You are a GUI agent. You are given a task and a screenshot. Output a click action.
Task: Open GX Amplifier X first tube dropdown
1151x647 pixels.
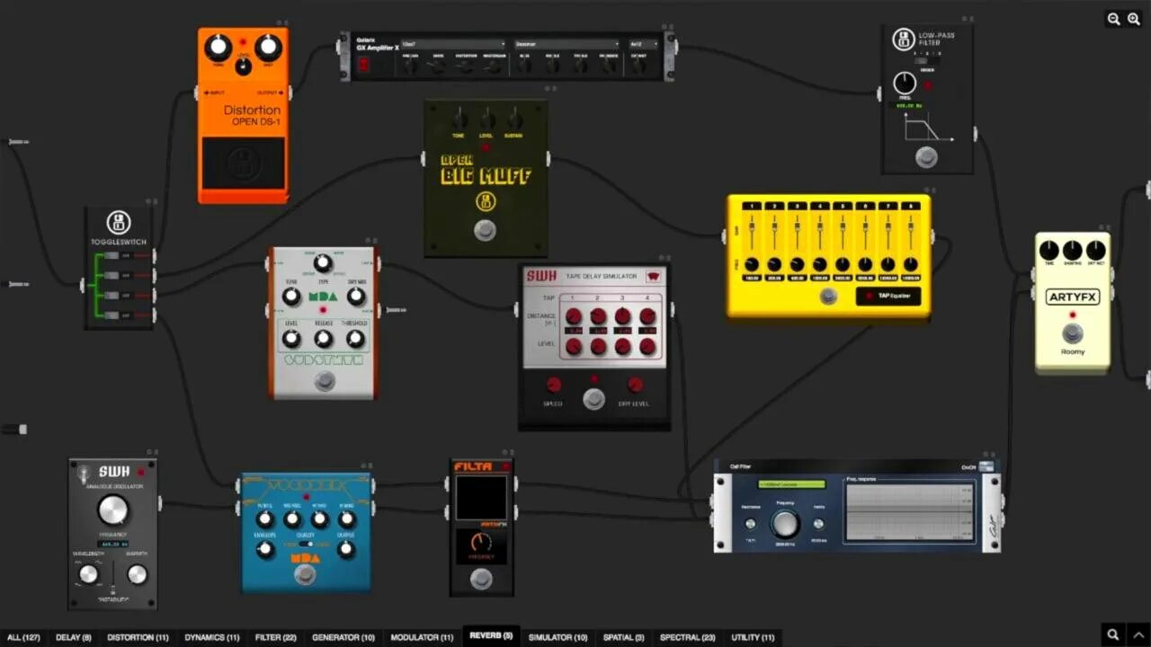[453, 43]
